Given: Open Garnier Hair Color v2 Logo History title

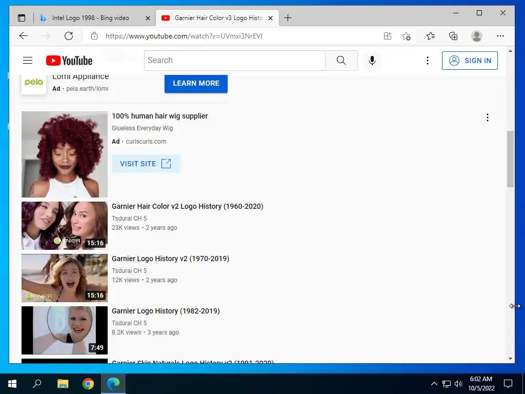Looking at the screenshot, I should point(188,206).
